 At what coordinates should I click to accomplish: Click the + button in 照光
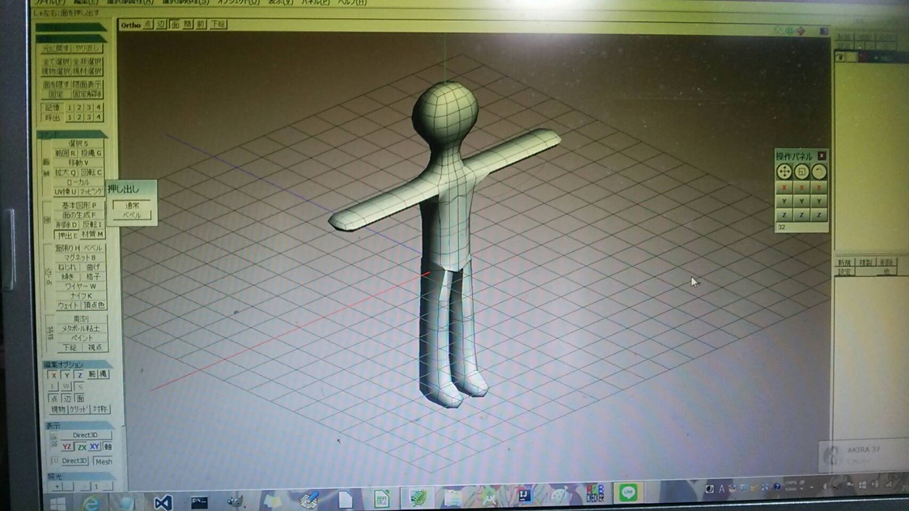57,486
